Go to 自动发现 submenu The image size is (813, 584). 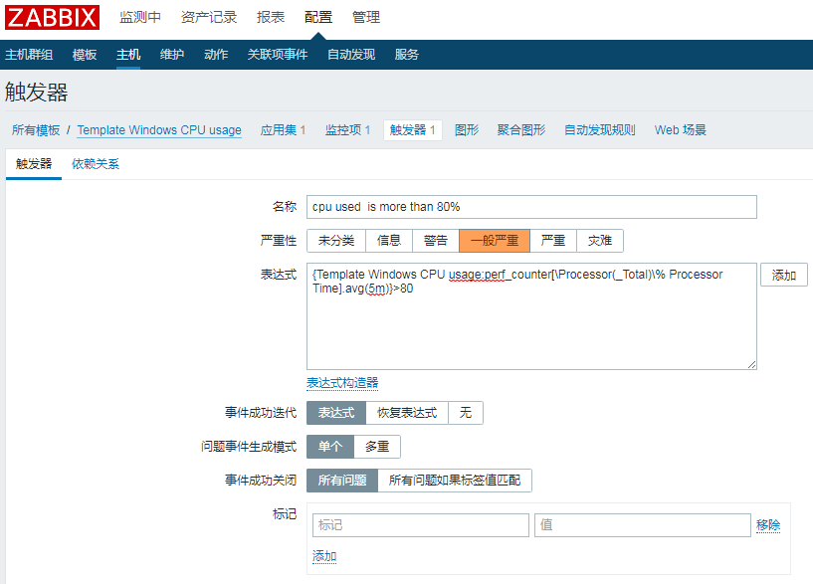tap(351, 55)
